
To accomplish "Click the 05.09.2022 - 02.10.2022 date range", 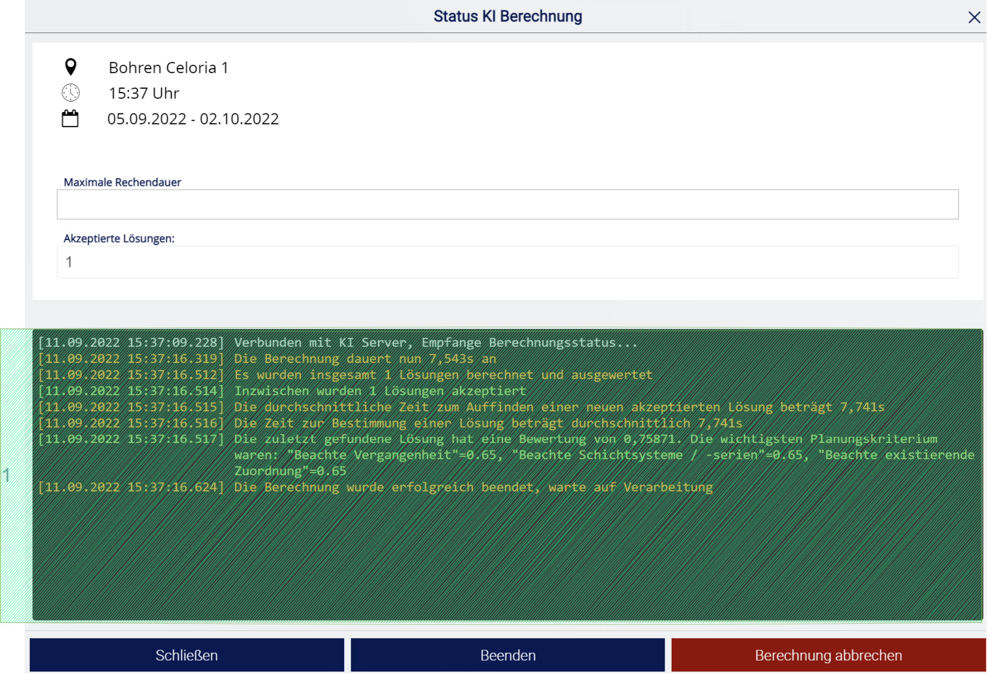I will (193, 119).
